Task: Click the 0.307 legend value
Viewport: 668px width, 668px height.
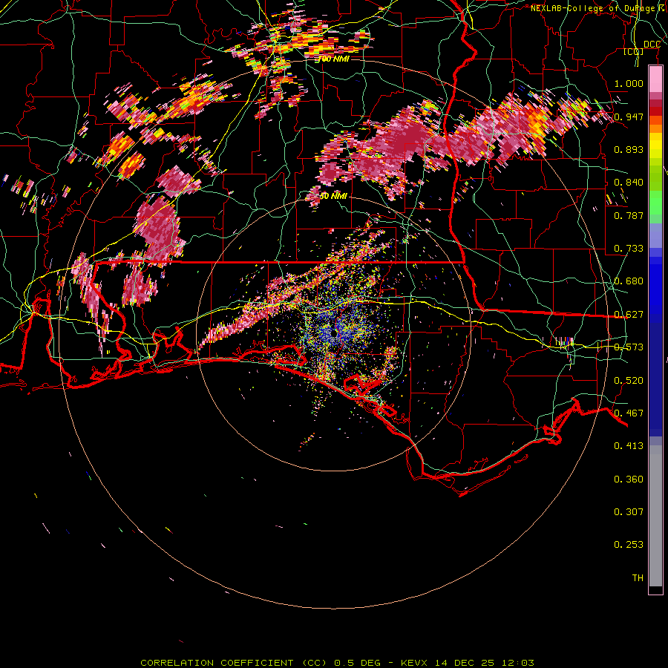Action: click(629, 512)
